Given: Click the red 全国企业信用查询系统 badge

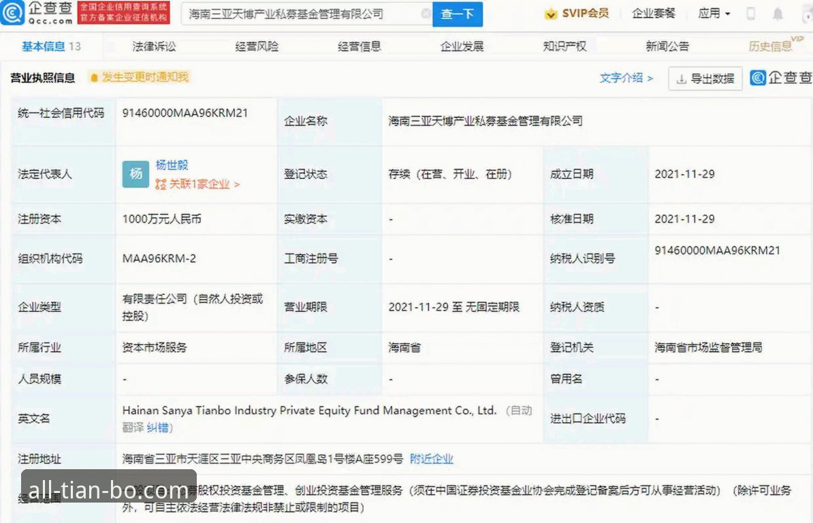Looking at the screenshot, I should tap(123, 12).
